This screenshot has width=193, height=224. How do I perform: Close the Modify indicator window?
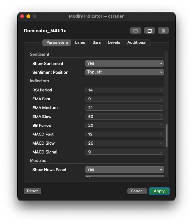pos(22,16)
